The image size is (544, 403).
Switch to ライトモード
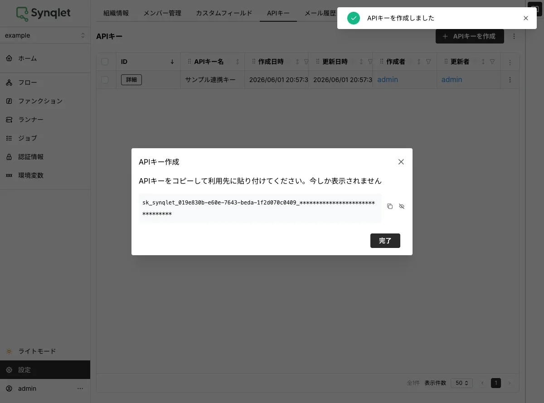click(x=45, y=351)
